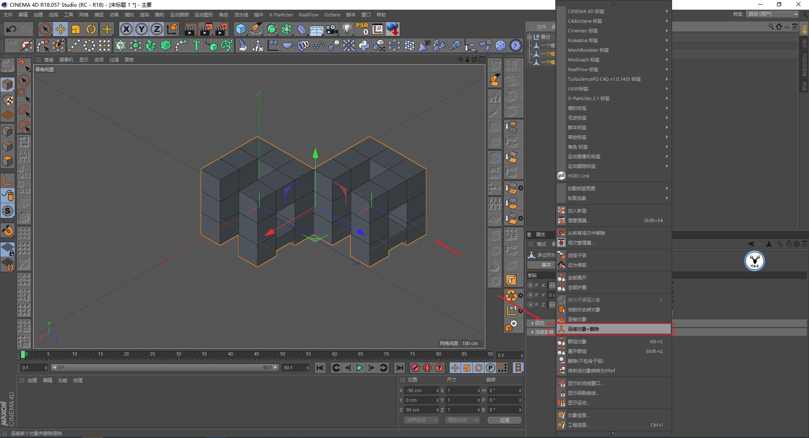Click the Undo arrow icon
Screen dimensions: 809x438
pyautogui.click(x=11, y=29)
